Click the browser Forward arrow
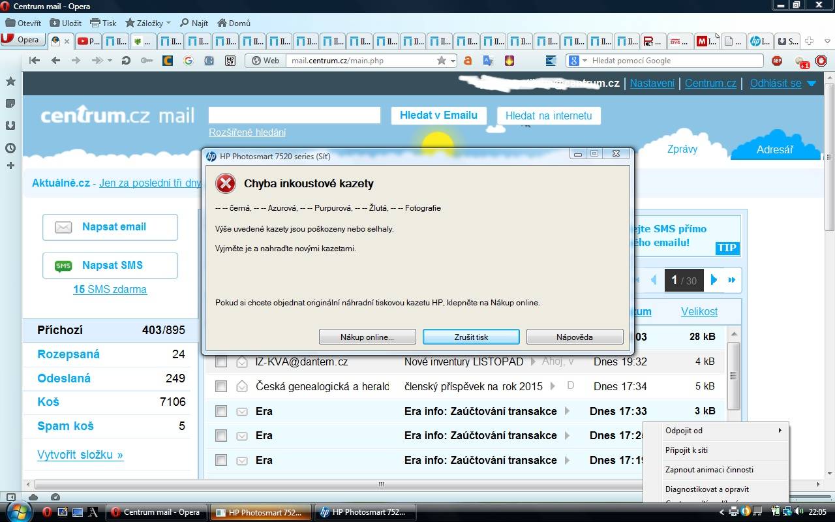This screenshot has width=835, height=522. [x=76, y=61]
